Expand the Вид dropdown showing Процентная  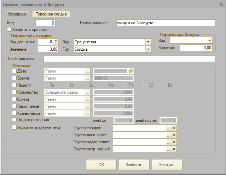[x=148, y=42]
